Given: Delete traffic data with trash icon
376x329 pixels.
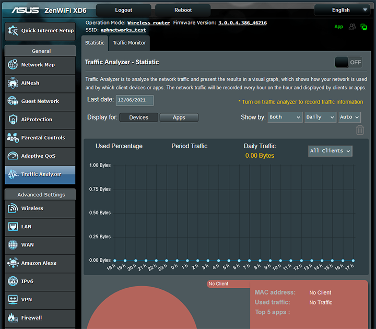Looking at the screenshot, I should [x=360, y=130].
